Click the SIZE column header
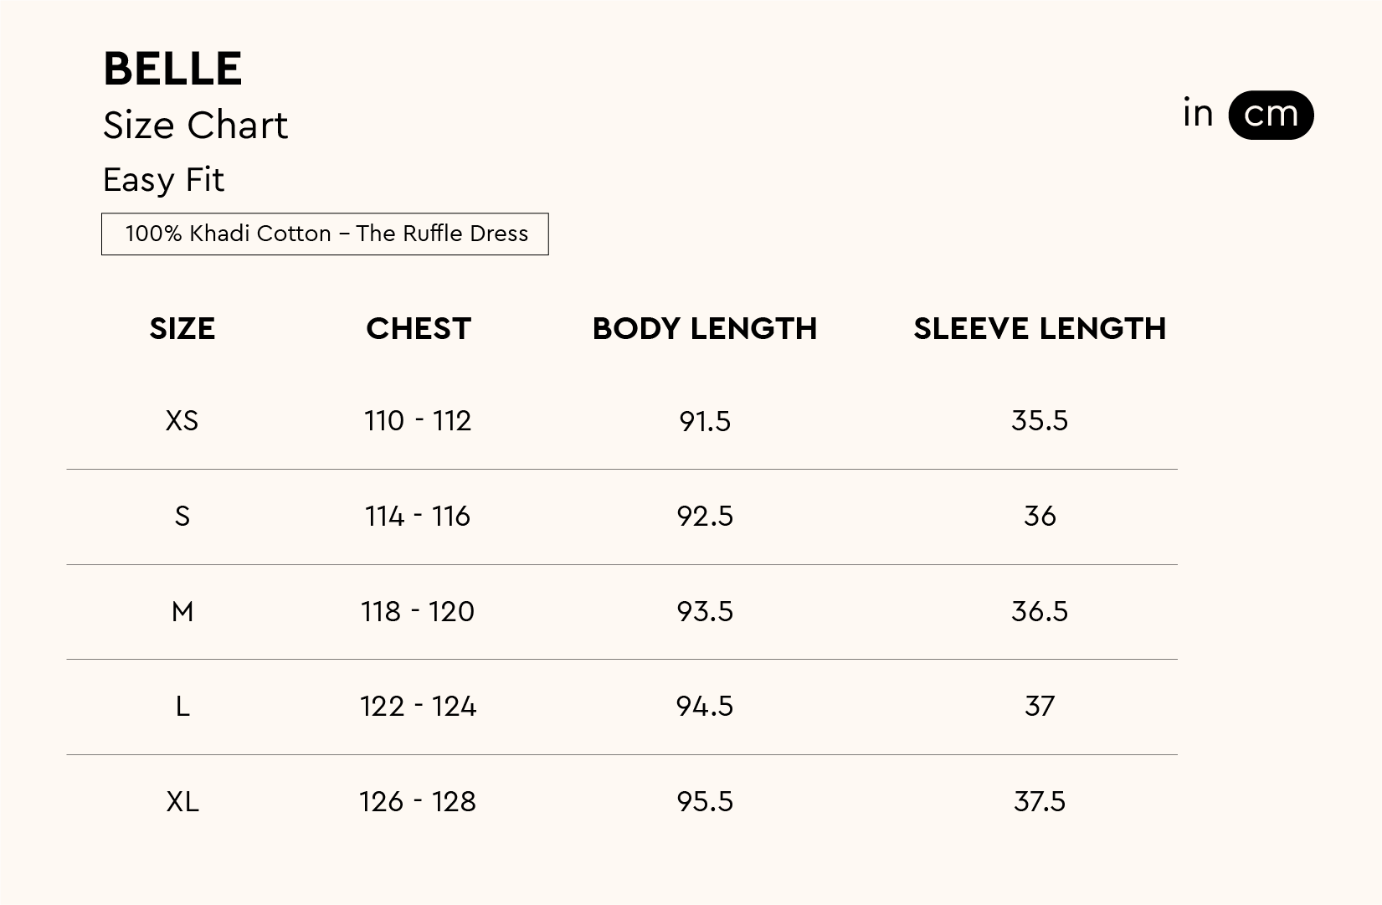1382x905 pixels. [182, 329]
